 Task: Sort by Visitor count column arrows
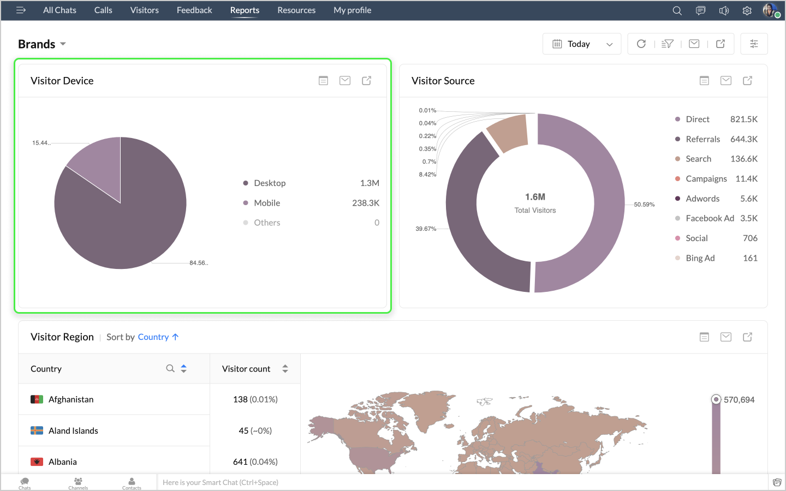285,369
